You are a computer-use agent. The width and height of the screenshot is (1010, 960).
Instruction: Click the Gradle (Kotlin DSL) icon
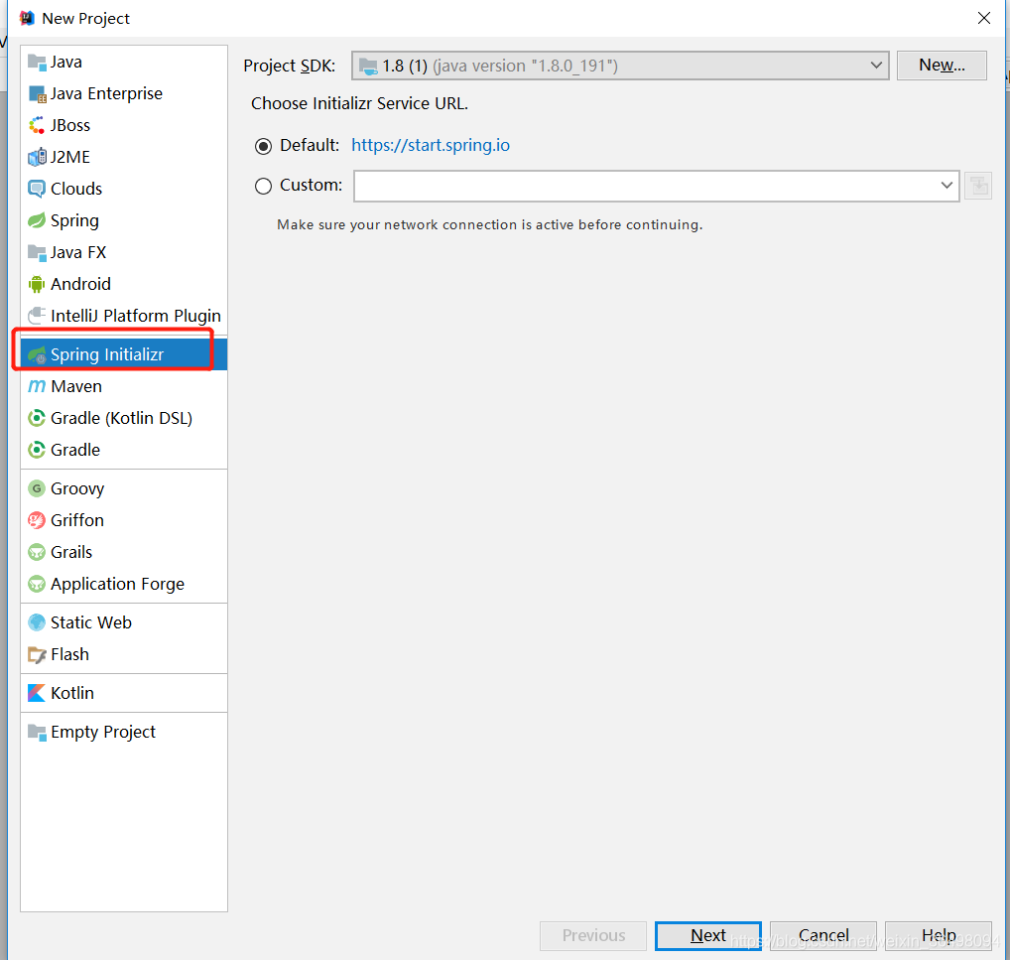tap(37, 418)
